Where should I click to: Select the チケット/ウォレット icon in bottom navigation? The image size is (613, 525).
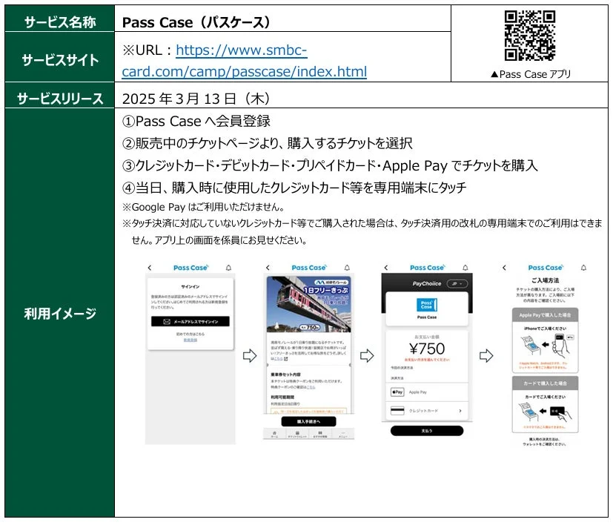coord(297,432)
